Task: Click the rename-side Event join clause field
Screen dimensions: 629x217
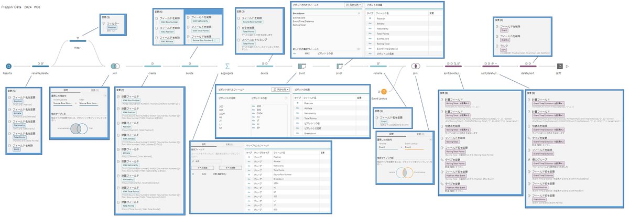Action: click(388, 147)
